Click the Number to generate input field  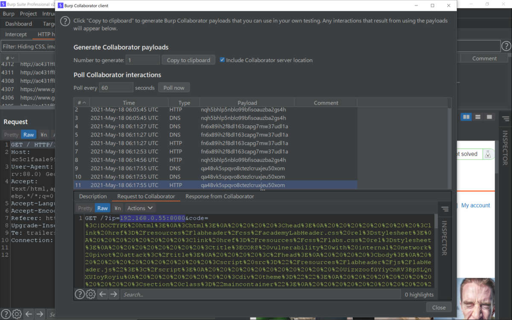[143, 60]
